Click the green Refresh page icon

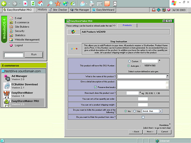click(x=33, y=4)
